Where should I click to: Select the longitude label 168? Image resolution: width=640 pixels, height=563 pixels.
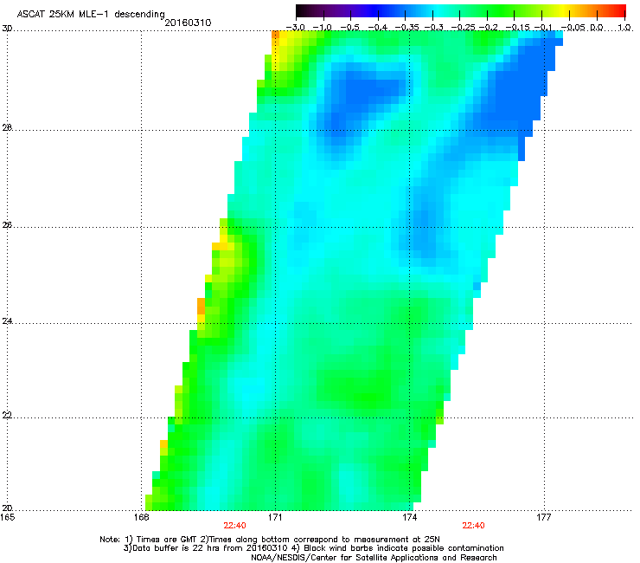(x=141, y=517)
